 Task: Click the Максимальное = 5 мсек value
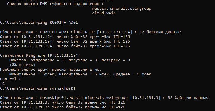[84, 74]
